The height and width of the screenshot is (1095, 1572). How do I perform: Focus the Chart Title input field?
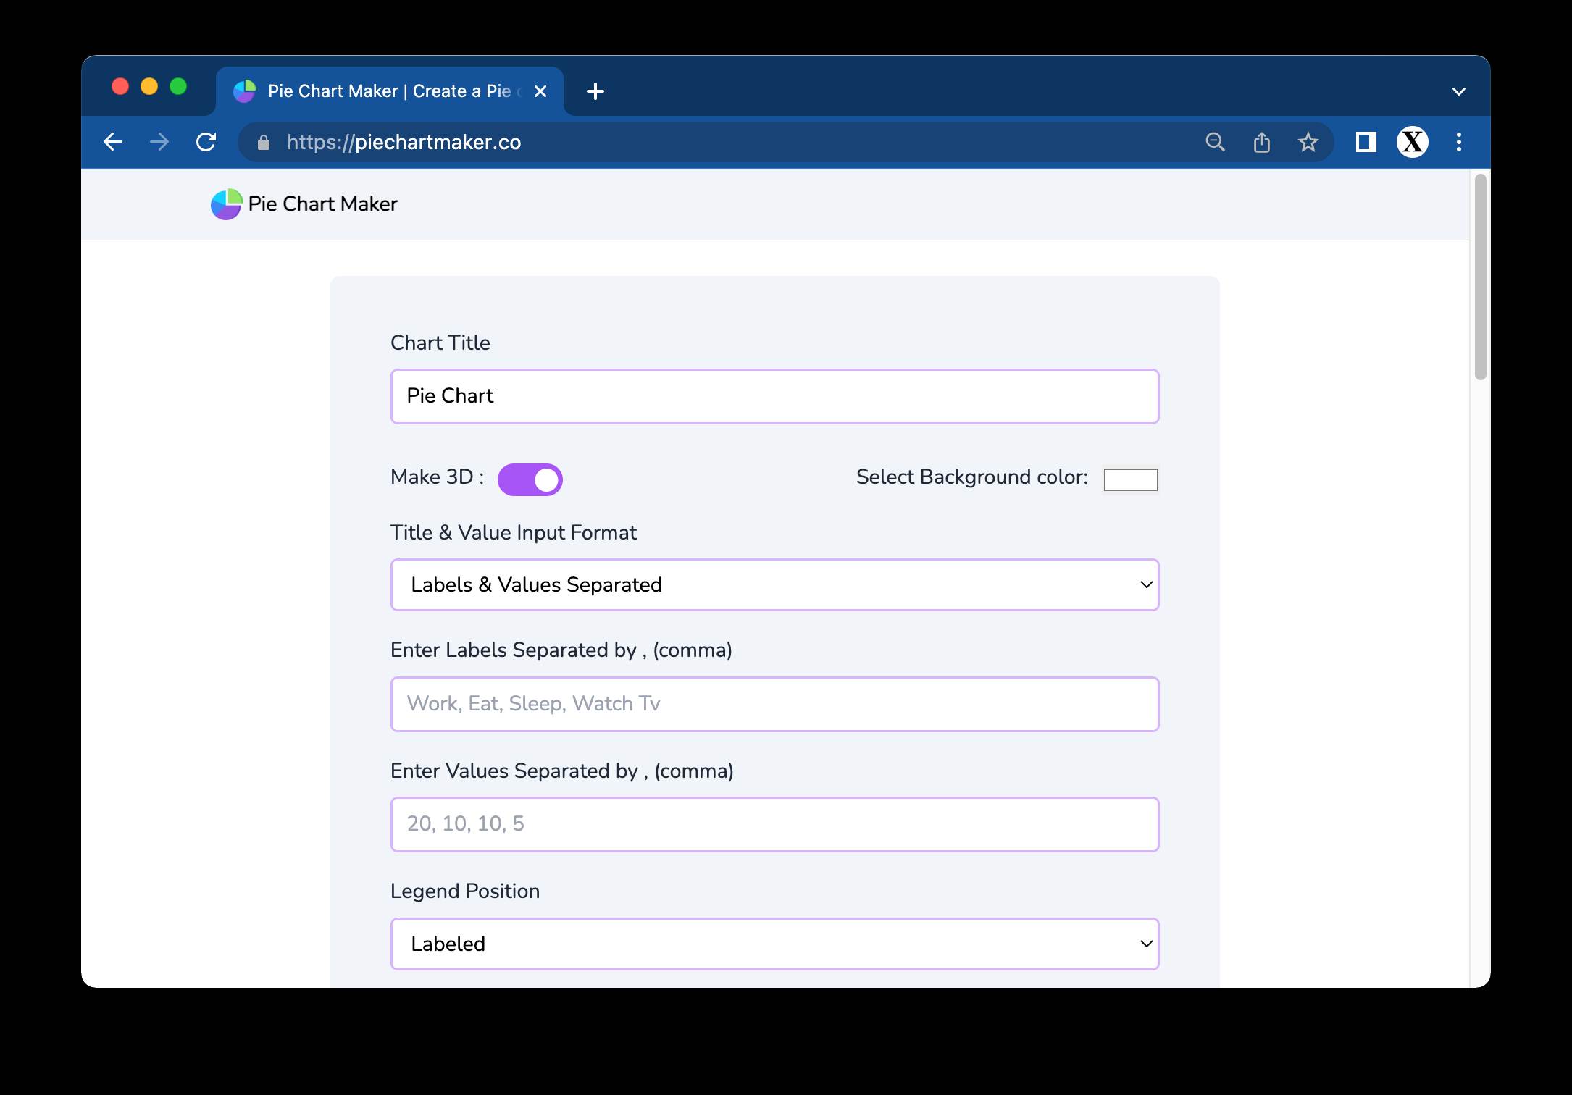click(774, 396)
